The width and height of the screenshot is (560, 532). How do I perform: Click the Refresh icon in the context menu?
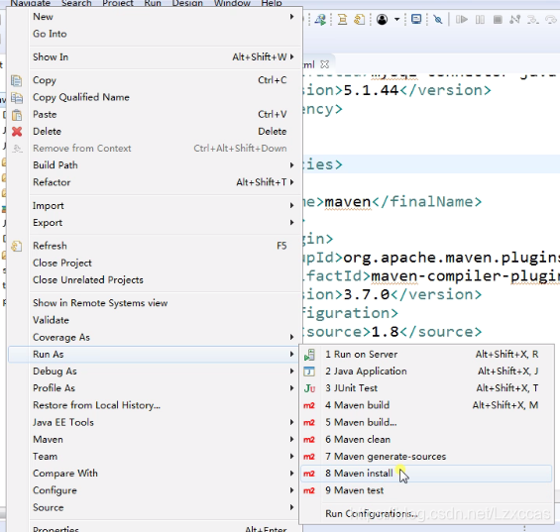pyautogui.click(x=17, y=246)
